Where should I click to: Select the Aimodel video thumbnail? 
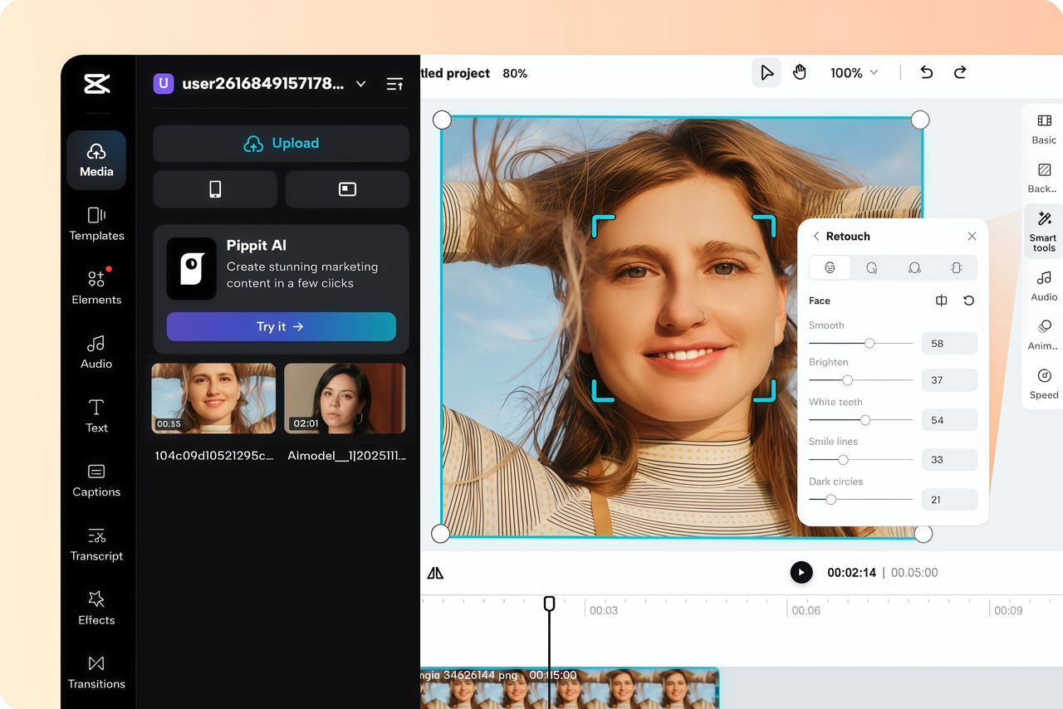coord(345,399)
